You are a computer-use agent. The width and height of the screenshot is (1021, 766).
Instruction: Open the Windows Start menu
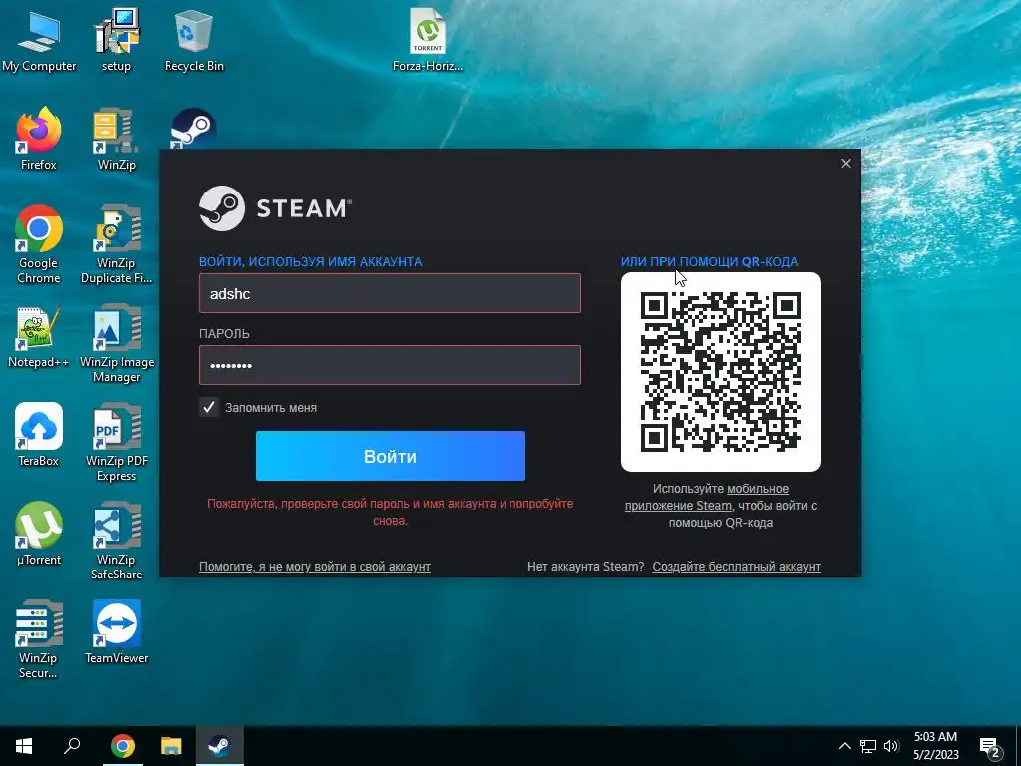[x=24, y=746]
